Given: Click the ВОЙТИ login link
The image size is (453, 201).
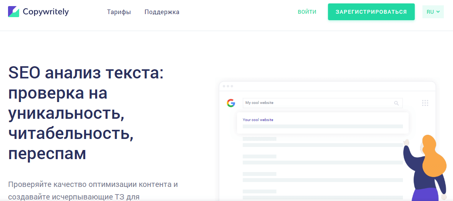Looking at the screenshot, I should coord(307,12).
